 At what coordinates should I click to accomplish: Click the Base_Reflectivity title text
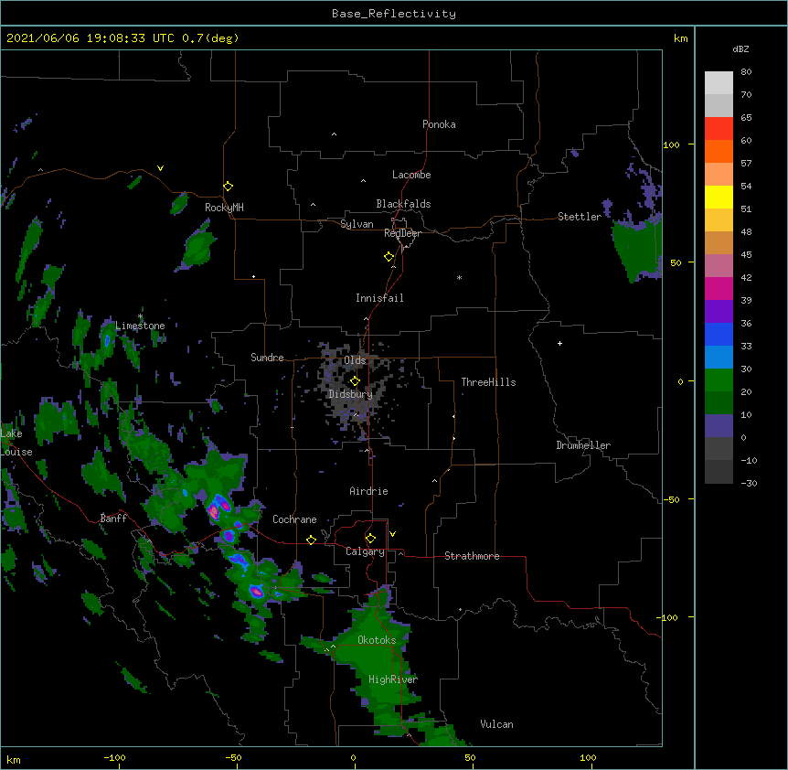394,14
